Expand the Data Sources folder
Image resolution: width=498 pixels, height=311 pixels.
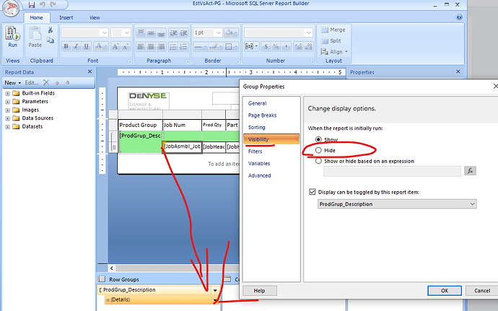pos(8,118)
